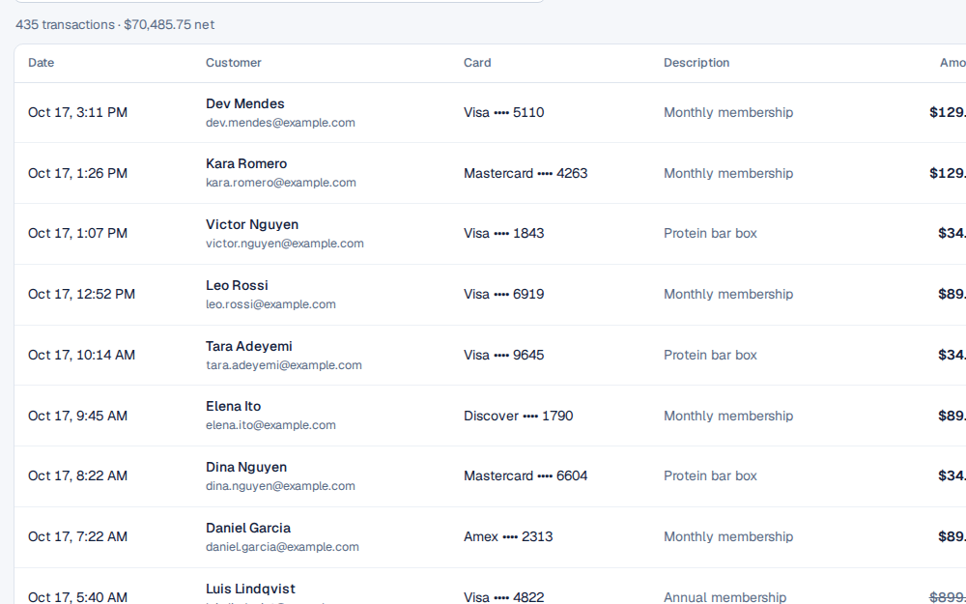Click email dev.mendes@example.com

(280, 123)
